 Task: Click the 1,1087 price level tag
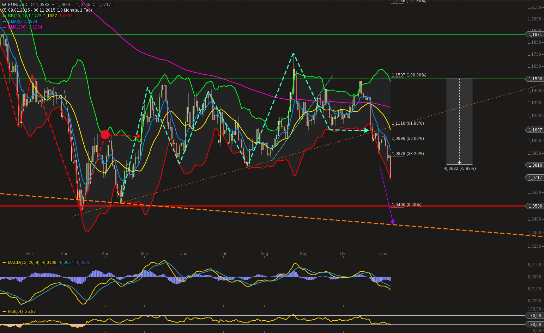pos(535,130)
